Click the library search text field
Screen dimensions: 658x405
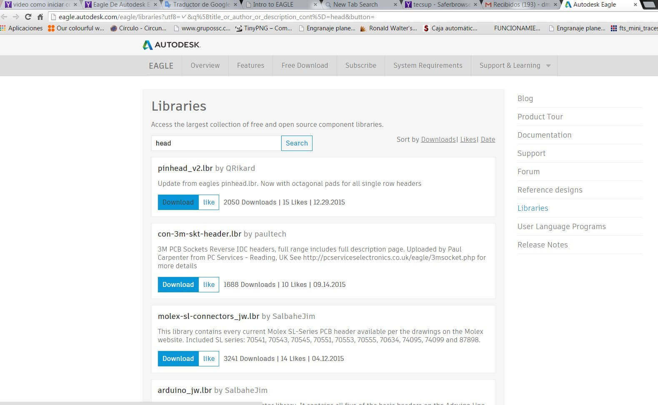(216, 143)
